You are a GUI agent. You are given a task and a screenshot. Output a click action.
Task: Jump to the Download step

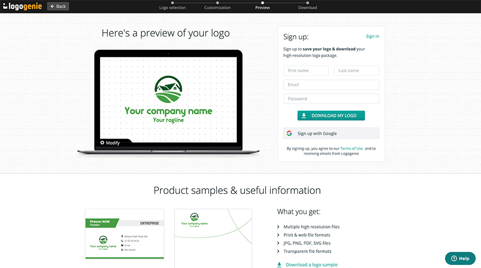(307, 8)
